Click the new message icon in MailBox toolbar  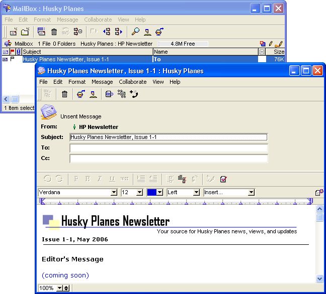pos(14,32)
